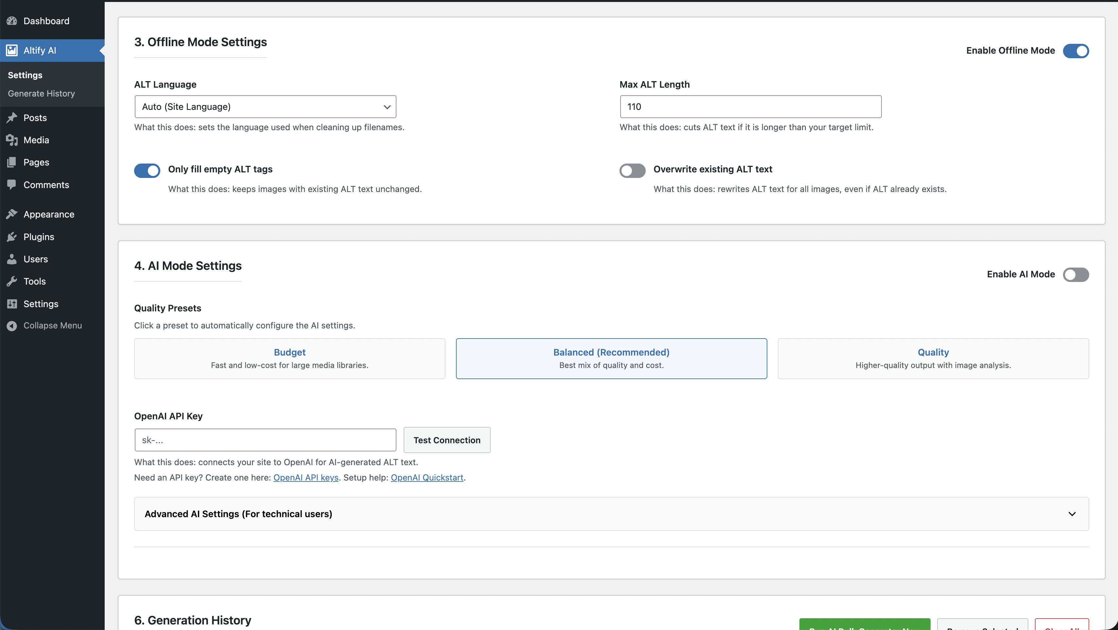Select the Quality preset card
1118x630 pixels.
(x=933, y=359)
